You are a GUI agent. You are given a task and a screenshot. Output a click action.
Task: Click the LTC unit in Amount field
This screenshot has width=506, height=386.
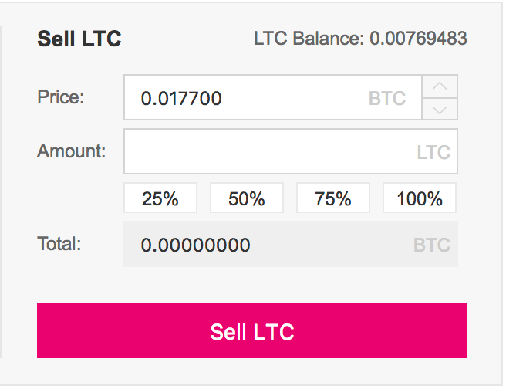(433, 152)
